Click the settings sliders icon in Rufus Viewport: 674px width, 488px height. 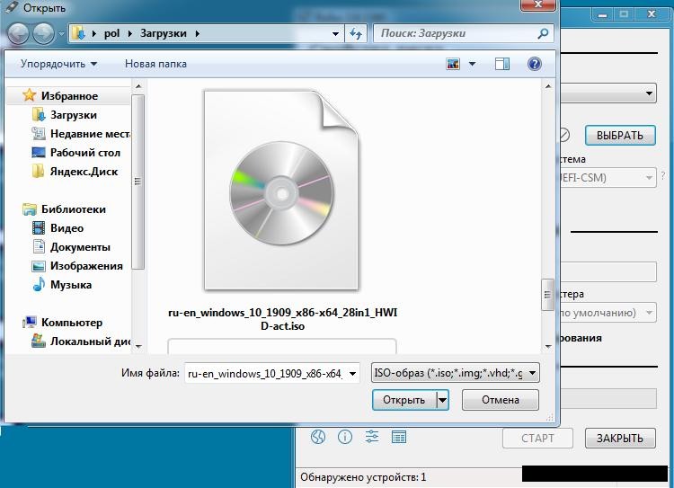point(372,438)
